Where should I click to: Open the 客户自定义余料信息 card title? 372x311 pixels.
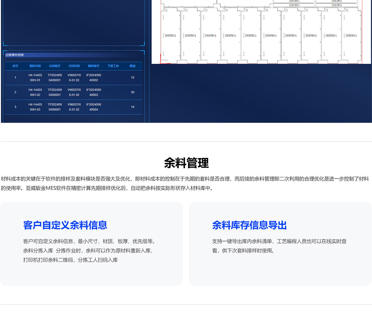pyautogui.click(x=65, y=225)
